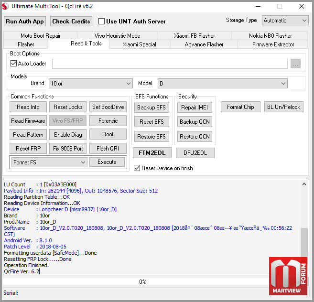The width and height of the screenshot is (314, 302).
Task: Click the Serial status bar label
Action: click(x=11, y=293)
